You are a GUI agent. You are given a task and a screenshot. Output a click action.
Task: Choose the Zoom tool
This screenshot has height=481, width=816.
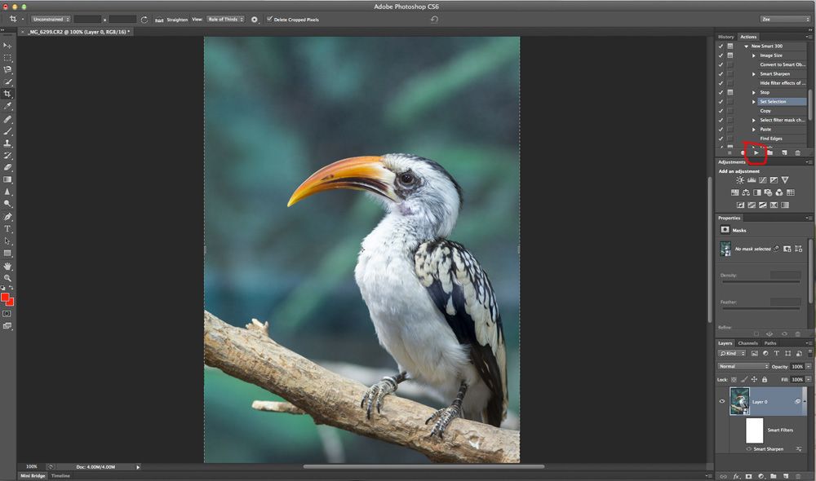coord(7,278)
